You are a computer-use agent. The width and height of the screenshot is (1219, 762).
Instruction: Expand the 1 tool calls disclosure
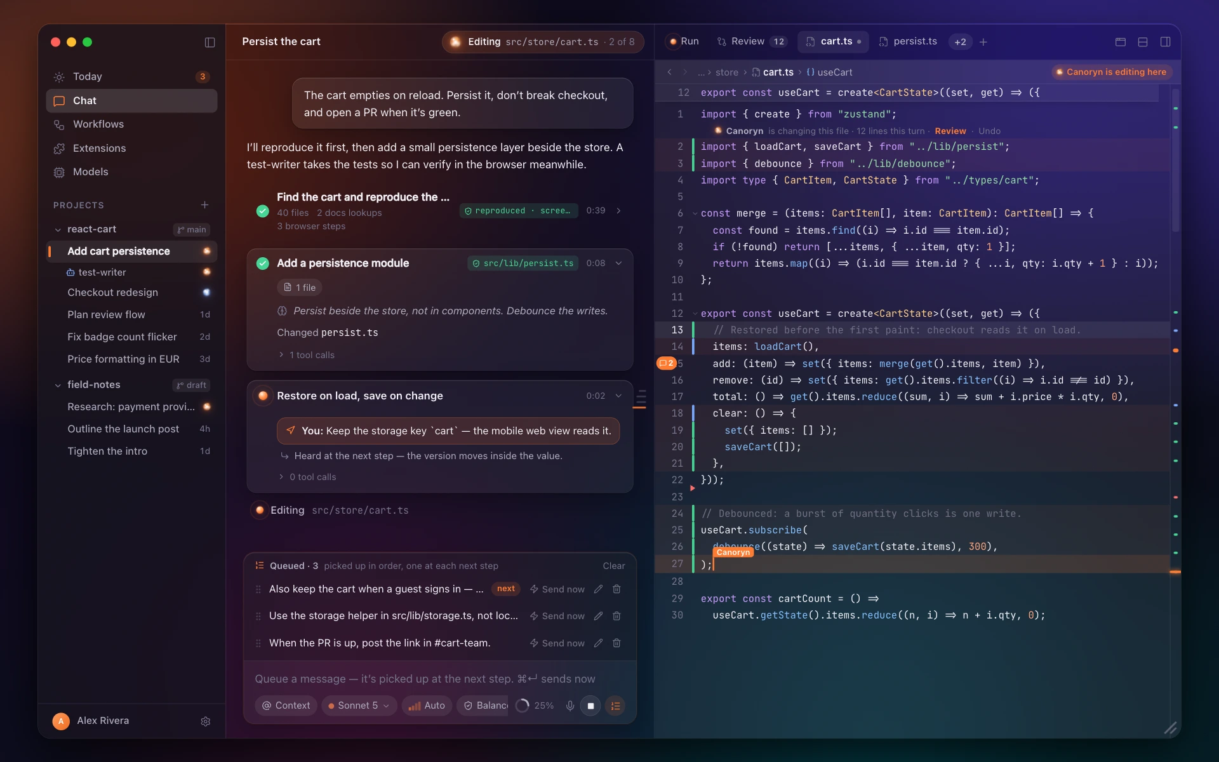[x=307, y=355]
